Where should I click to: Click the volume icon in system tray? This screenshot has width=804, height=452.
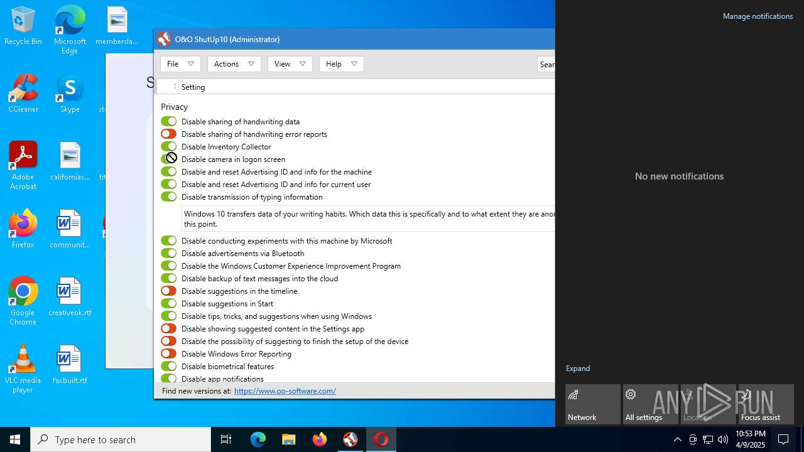(x=723, y=439)
